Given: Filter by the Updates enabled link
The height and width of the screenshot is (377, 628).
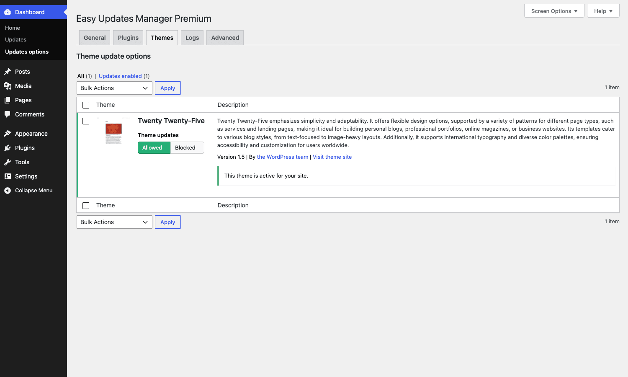Looking at the screenshot, I should [120, 76].
